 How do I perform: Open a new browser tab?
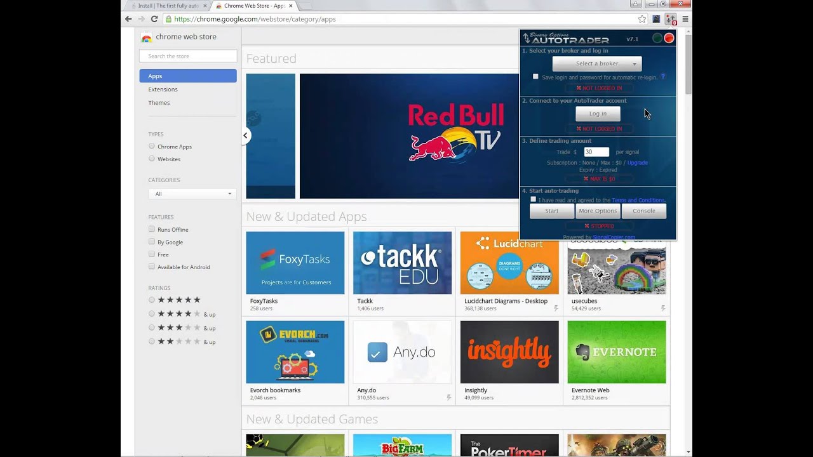(306, 6)
